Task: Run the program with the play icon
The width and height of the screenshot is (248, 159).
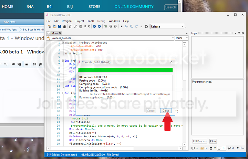Action: (122, 26)
